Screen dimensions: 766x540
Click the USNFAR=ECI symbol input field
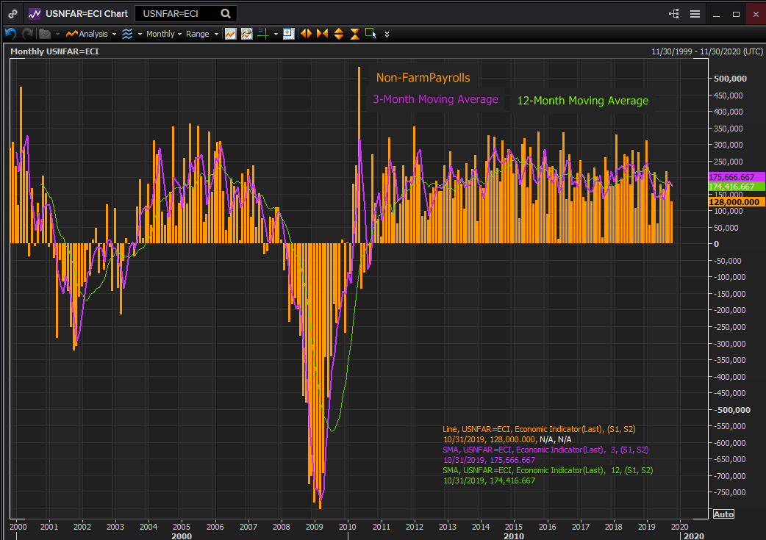[x=175, y=13]
